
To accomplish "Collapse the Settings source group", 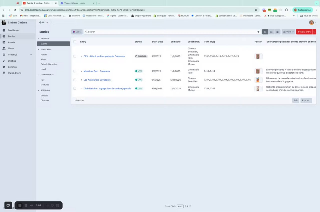I will [38, 90].
